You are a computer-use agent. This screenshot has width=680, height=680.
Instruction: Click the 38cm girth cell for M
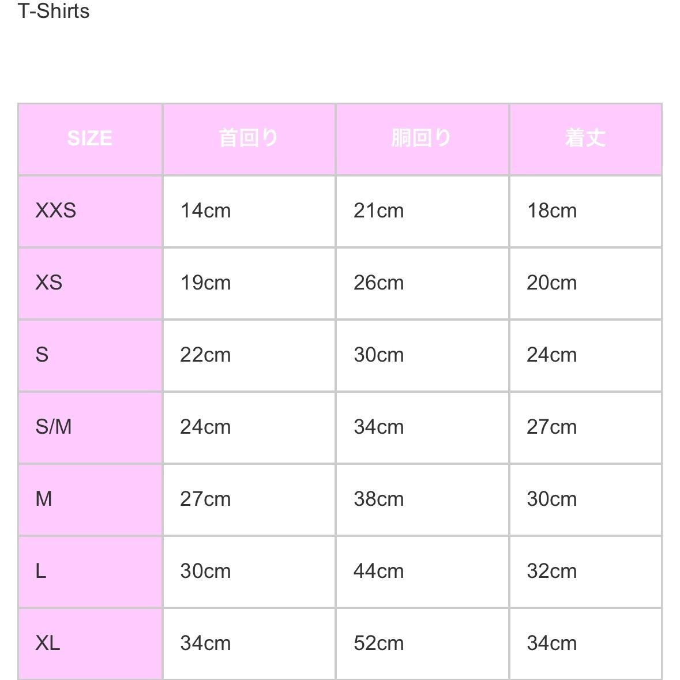click(x=378, y=499)
